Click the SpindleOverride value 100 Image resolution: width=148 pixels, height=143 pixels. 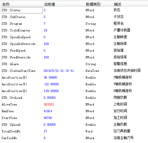pyautogui.click(x=46, y=44)
